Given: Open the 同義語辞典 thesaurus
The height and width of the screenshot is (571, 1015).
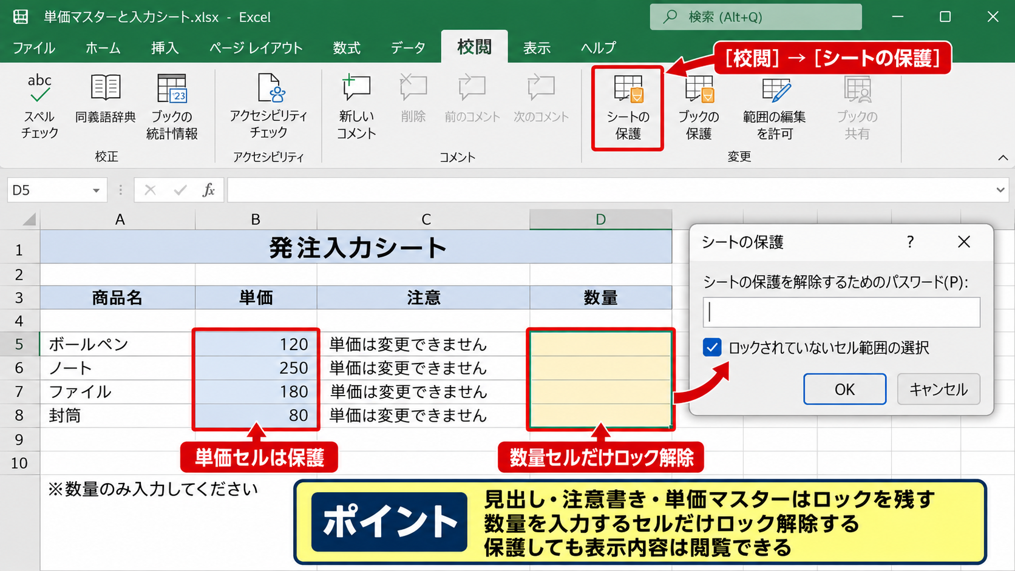Looking at the screenshot, I should (x=106, y=99).
